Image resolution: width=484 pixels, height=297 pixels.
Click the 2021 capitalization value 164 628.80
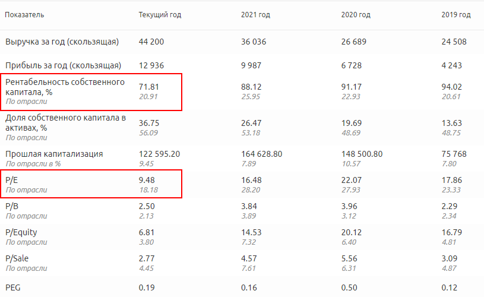coord(261,154)
